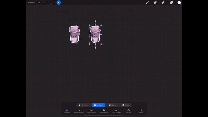The height and width of the screenshot is (117, 208).
Task: Click the green rotation handle above selection
Action: pyautogui.click(x=95, y=21)
